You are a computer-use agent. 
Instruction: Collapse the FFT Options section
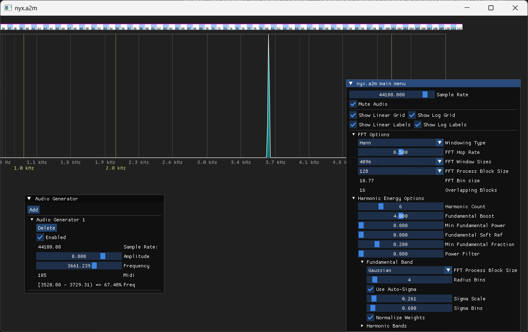(x=353, y=135)
